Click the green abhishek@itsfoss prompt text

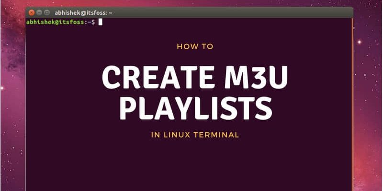click(55, 22)
